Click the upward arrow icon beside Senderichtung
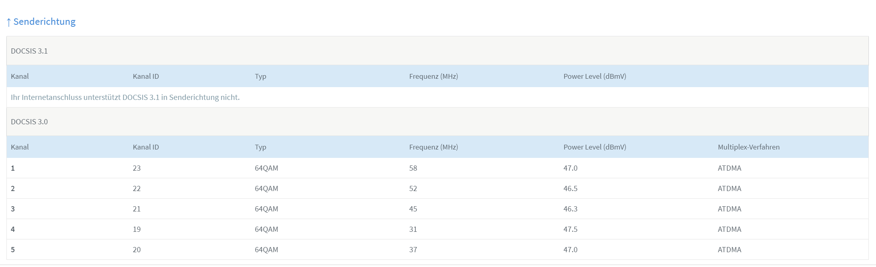Viewport: 876px width, 267px height. coord(9,22)
